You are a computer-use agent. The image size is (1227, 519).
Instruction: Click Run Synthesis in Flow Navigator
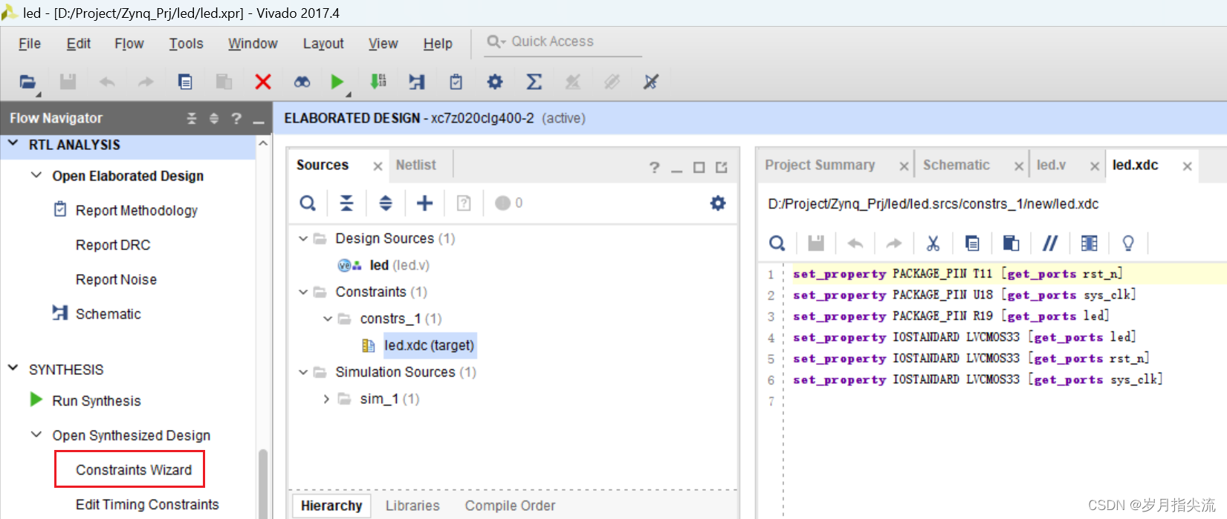(x=96, y=401)
